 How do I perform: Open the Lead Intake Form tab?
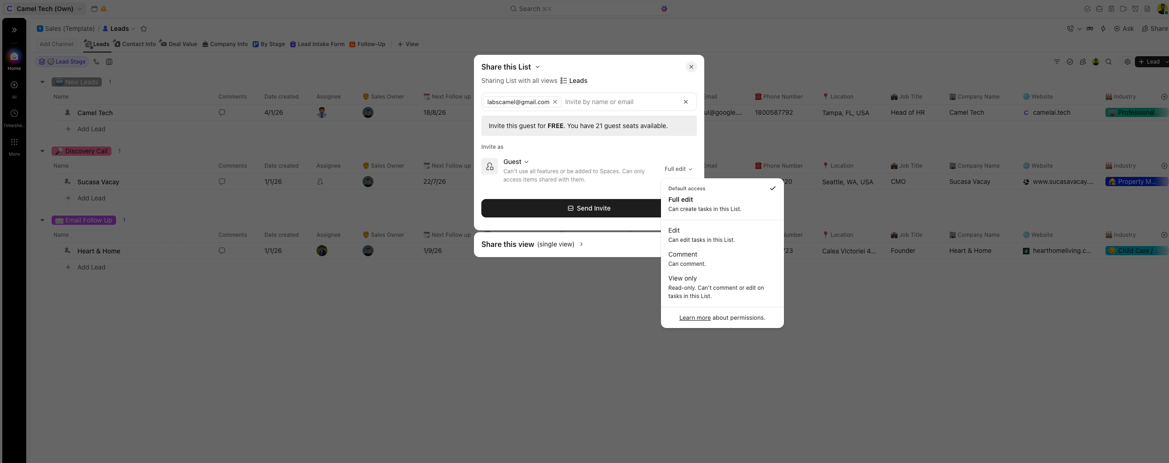coord(317,44)
